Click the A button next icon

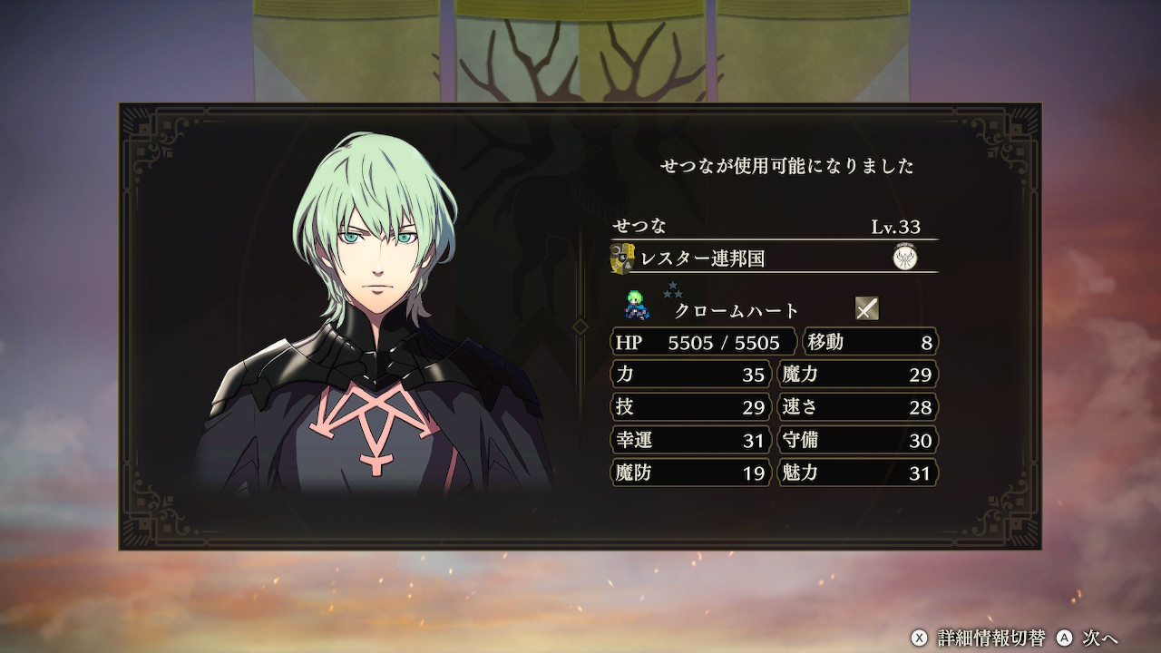click(x=1065, y=638)
